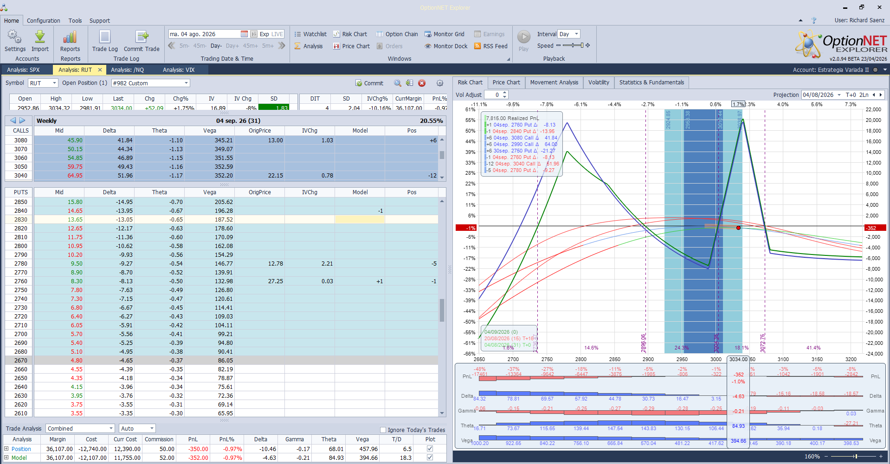Screen dimensions: 890x464
Task: Open the Monitor Dock window
Action: click(446, 46)
